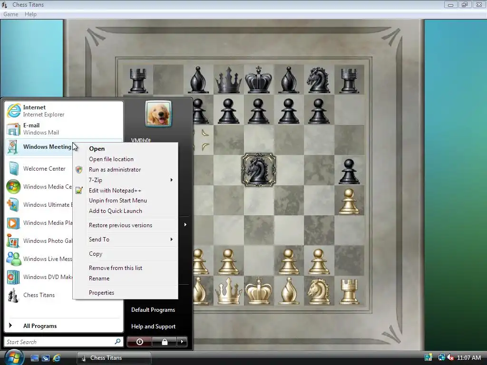This screenshot has height=365, width=487.
Task: Open Internet Explorer from Quick Launch
Action: (57, 358)
